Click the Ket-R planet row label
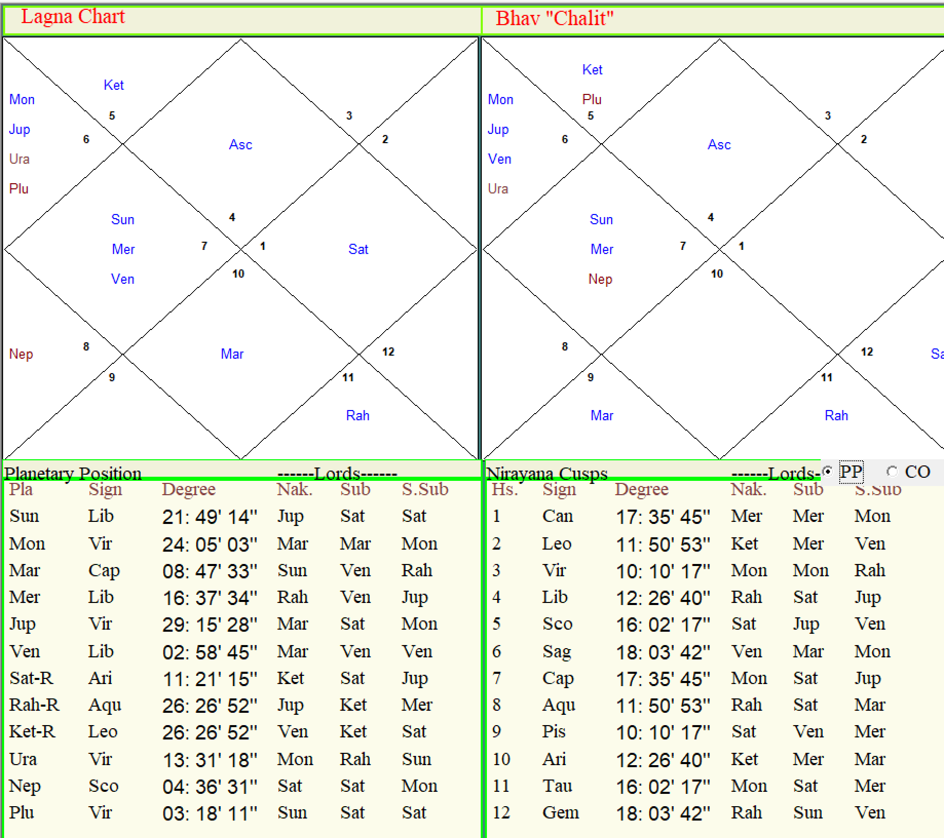 click(x=32, y=732)
